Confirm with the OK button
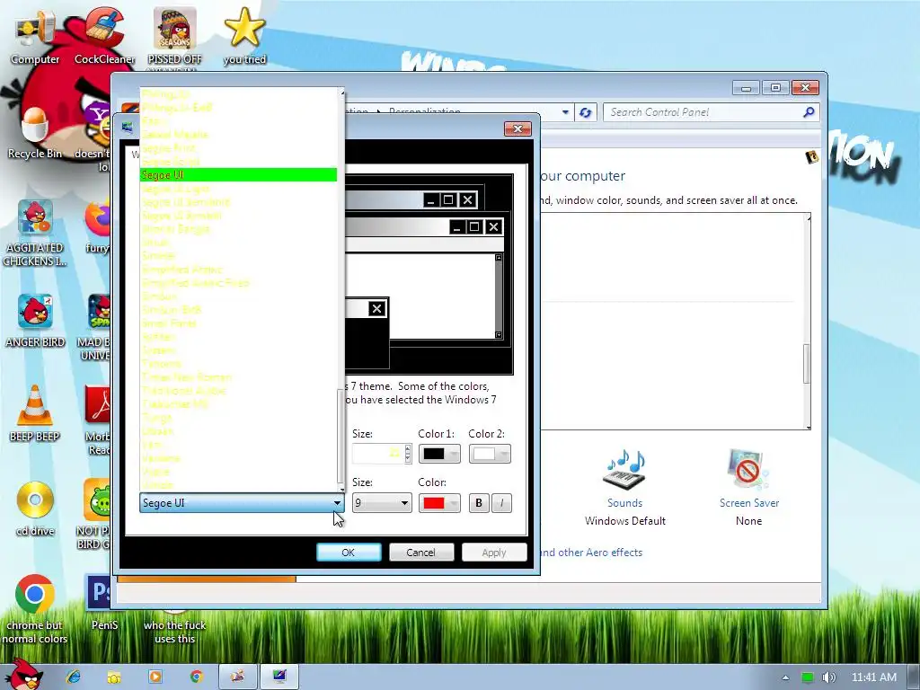920x690 pixels. [x=349, y=553]
